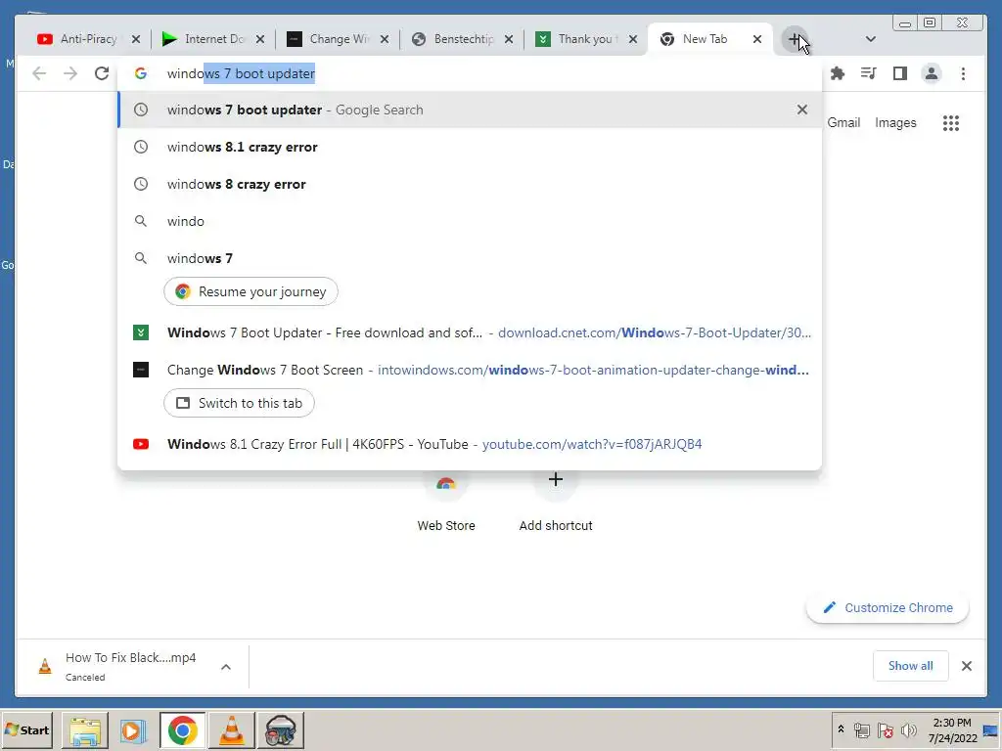Switch to the Internet Download tab
1002x751 pixels.
point(204,39)
